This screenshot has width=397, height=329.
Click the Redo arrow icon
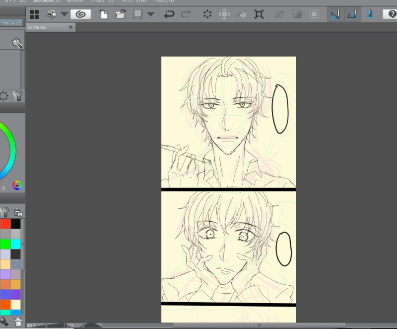[x=186, y=14]
